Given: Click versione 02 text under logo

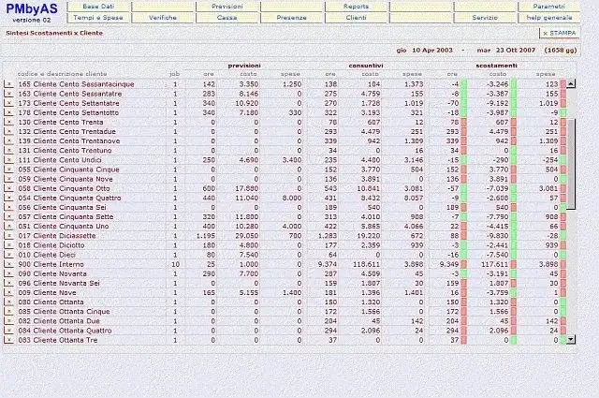Looking at the screenshot, I should (31, 20).
